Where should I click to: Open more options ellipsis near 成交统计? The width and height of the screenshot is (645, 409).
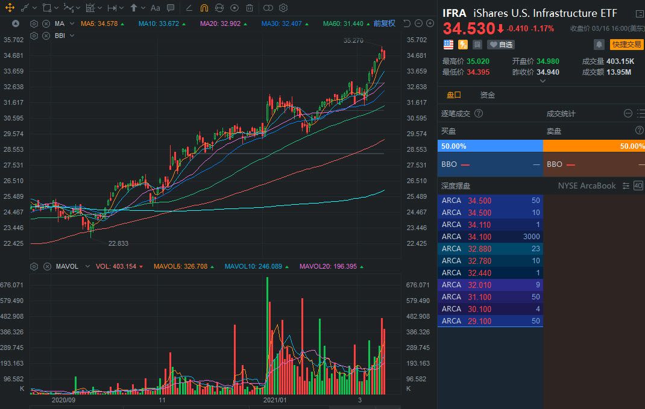coord(628,113)
